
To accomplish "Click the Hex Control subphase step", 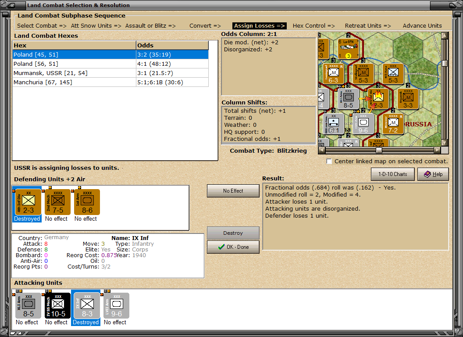I will (x=313, y=26).
